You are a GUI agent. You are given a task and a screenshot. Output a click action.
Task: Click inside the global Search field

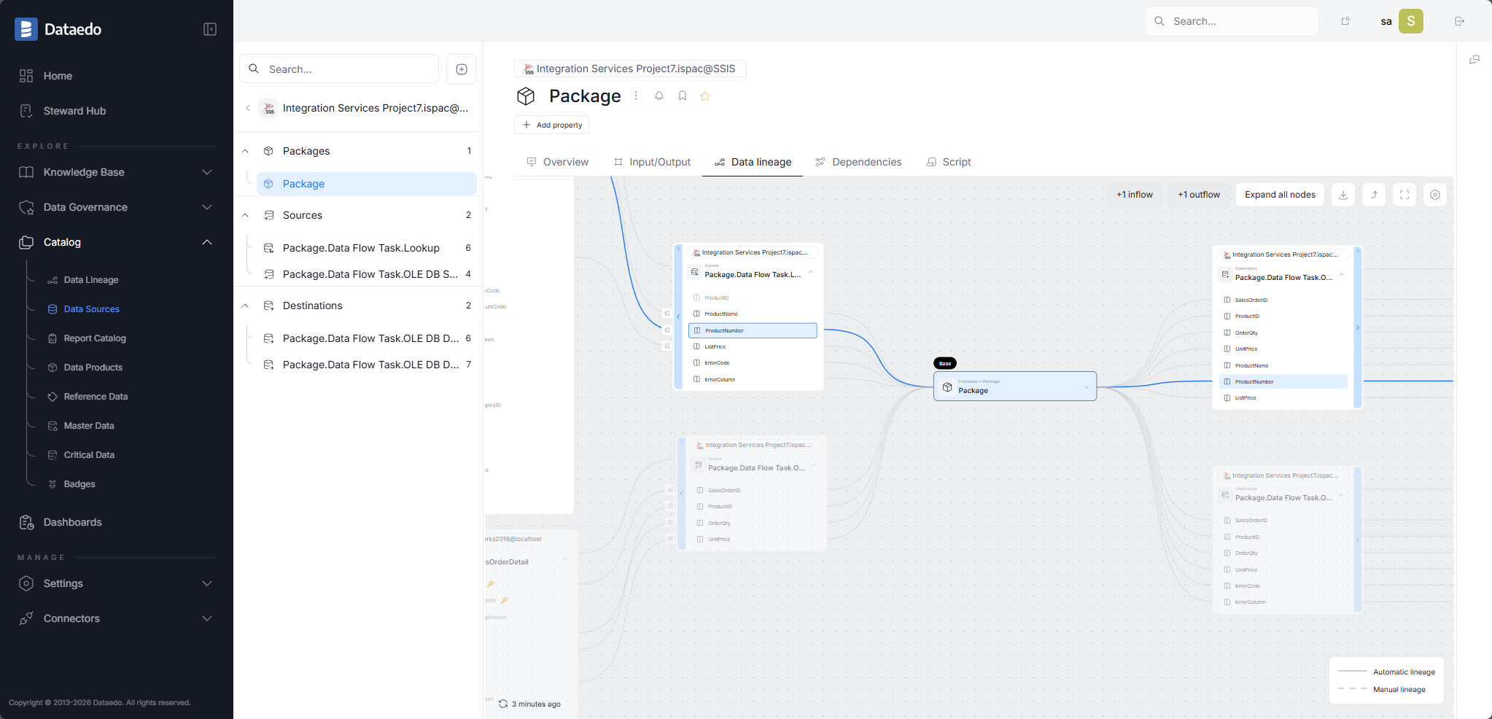tap(1231, 21)
